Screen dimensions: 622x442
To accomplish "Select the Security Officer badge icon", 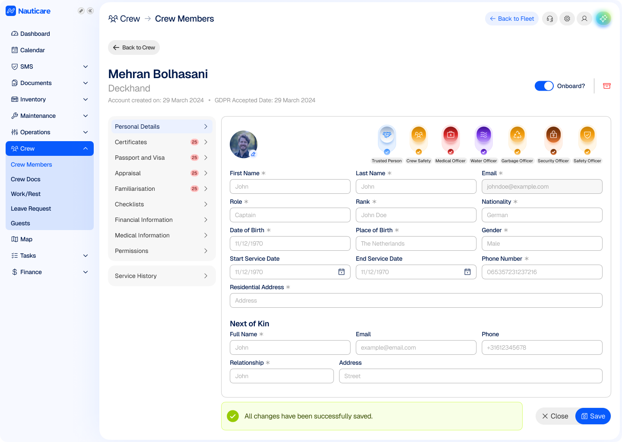I will click(x=553, y=139).
